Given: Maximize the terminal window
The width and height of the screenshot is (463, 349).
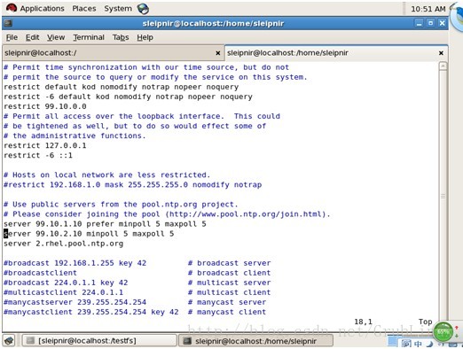Looking at the screenshot, I should click(430, 23).
